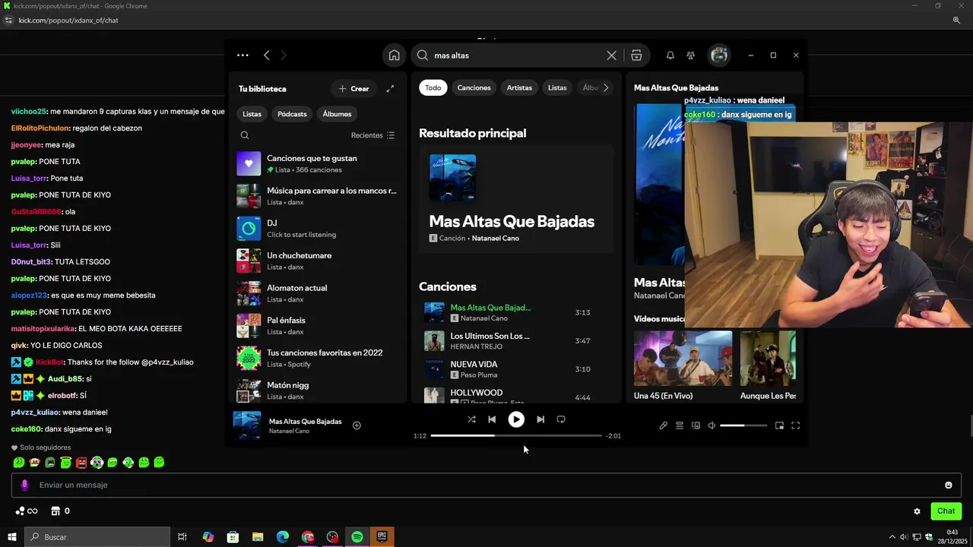Filter library by Álbumes

[337, 114]
